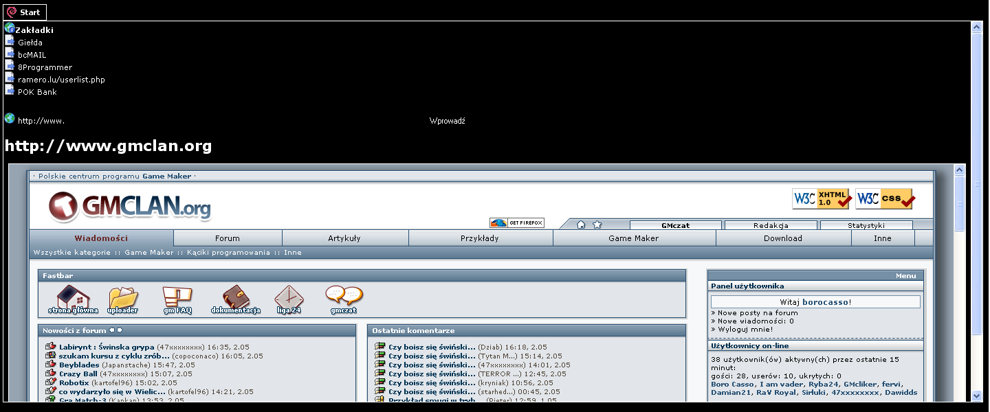Open the dokumentacja book icon
The image size is (990, 412).
click(x=236, y=298)
